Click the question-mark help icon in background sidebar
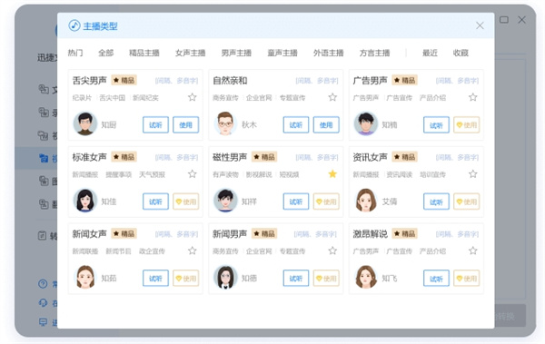The height and width of the screenshot is (344, 545). tap(43, 284)
